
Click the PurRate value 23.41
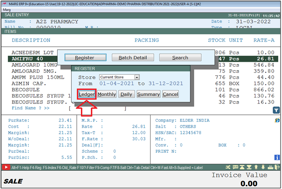coord(66,120)
